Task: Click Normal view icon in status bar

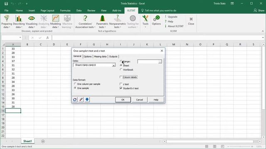Action: click(x=207, y=147)
